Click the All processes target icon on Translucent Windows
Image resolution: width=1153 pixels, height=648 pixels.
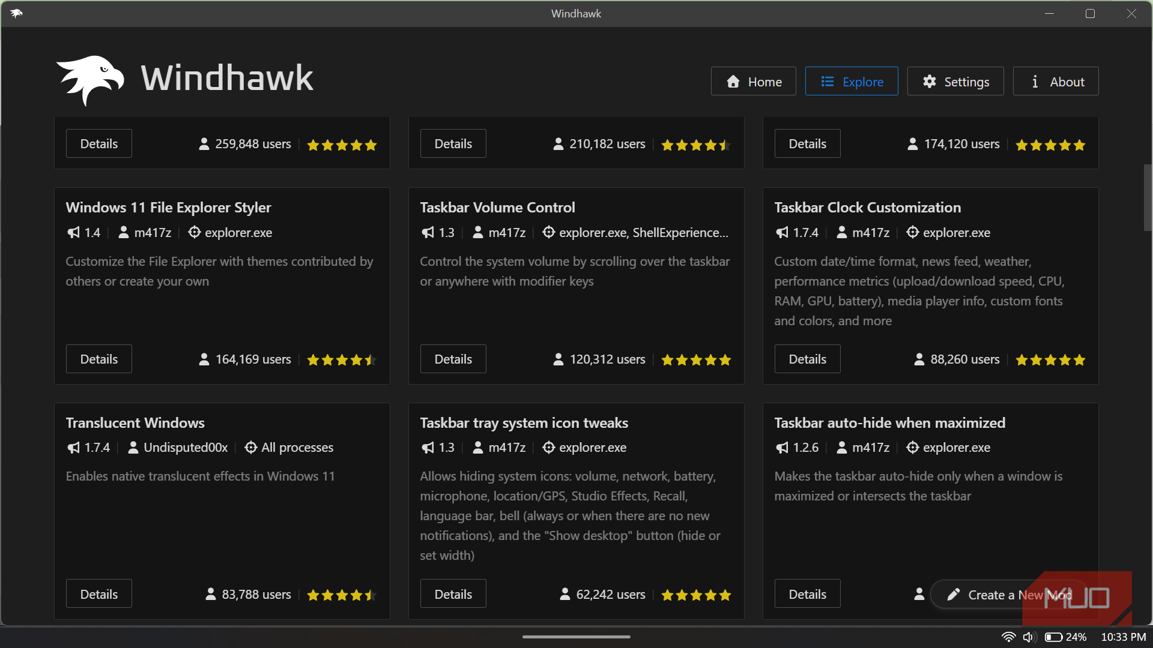click(x=251, y=447)
